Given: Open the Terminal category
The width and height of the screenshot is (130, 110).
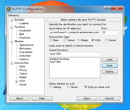Looking at the screenshot, I should coord(20,27).
